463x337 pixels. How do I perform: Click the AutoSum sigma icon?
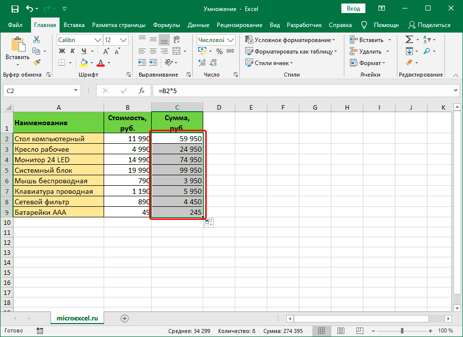409,40
